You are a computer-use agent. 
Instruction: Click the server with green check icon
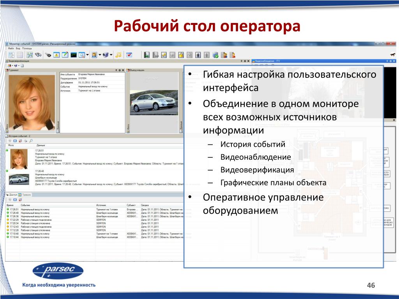pos(215,55)
